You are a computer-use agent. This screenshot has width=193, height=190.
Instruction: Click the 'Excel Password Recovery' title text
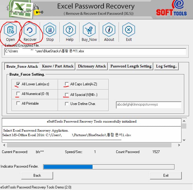(x=96, y=6)
